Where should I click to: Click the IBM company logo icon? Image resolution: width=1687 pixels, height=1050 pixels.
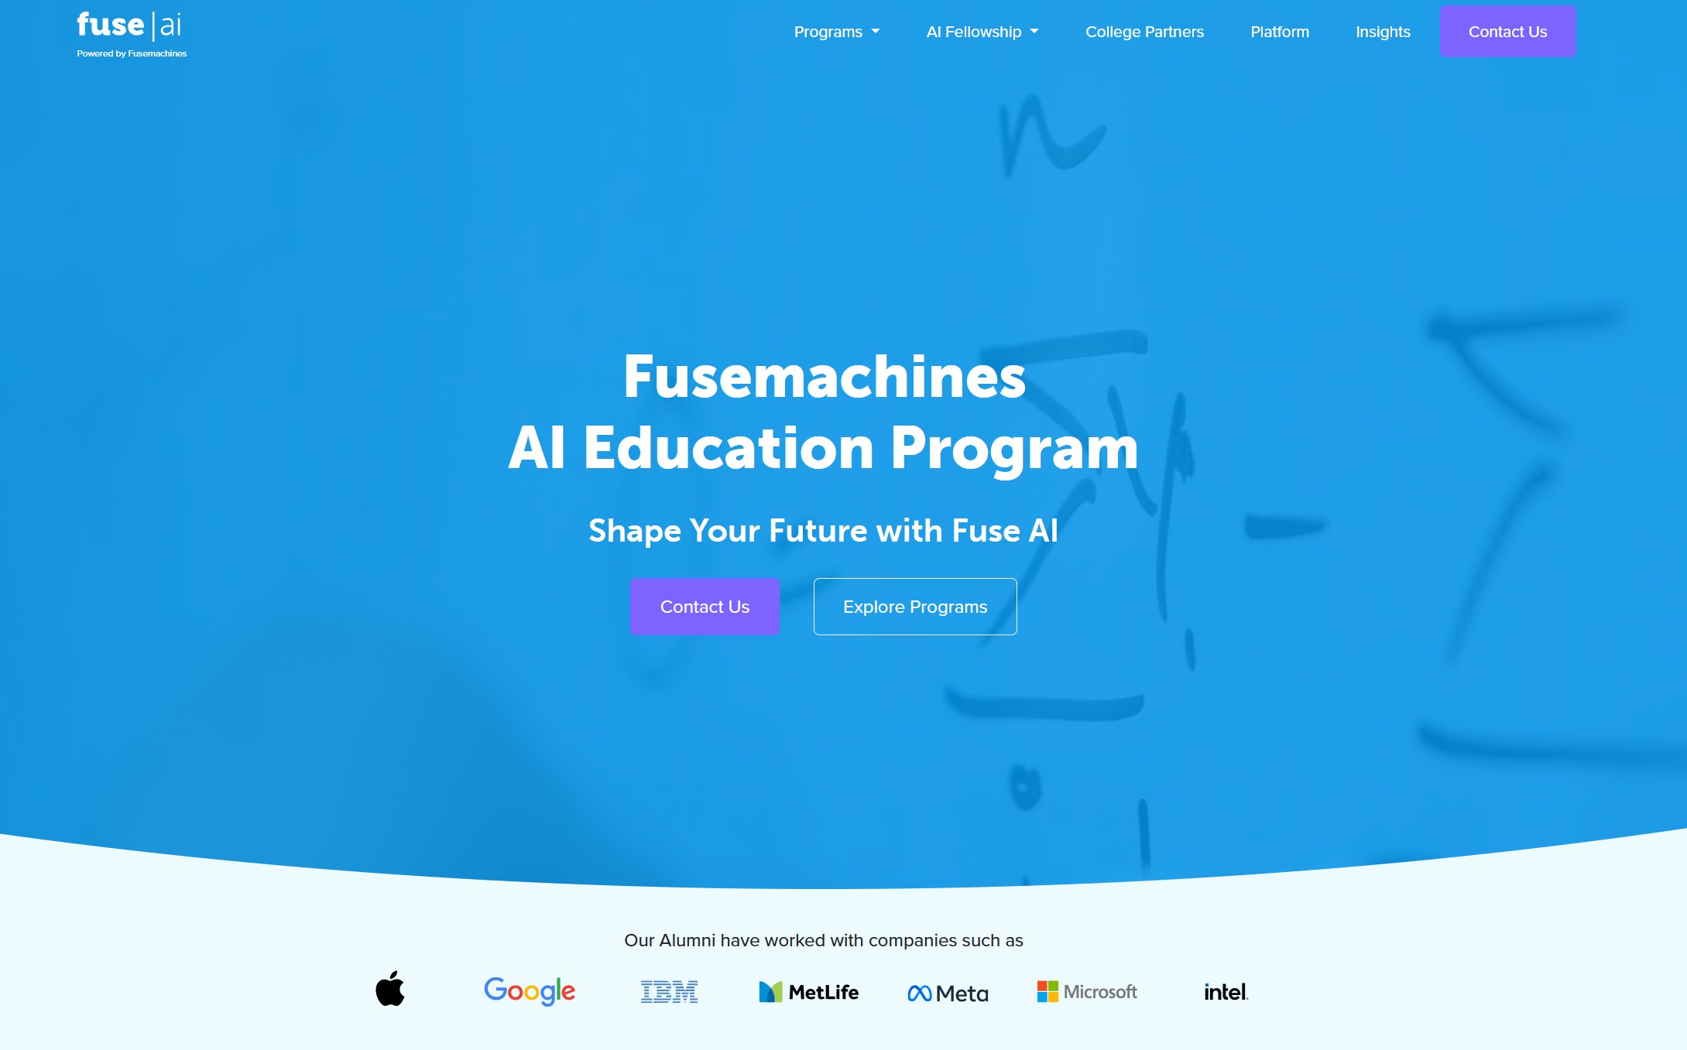click(x=672, y=990)
